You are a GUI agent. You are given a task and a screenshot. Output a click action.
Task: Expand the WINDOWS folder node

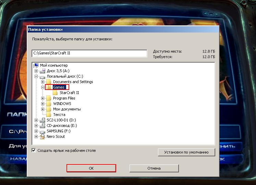(42, 104)
